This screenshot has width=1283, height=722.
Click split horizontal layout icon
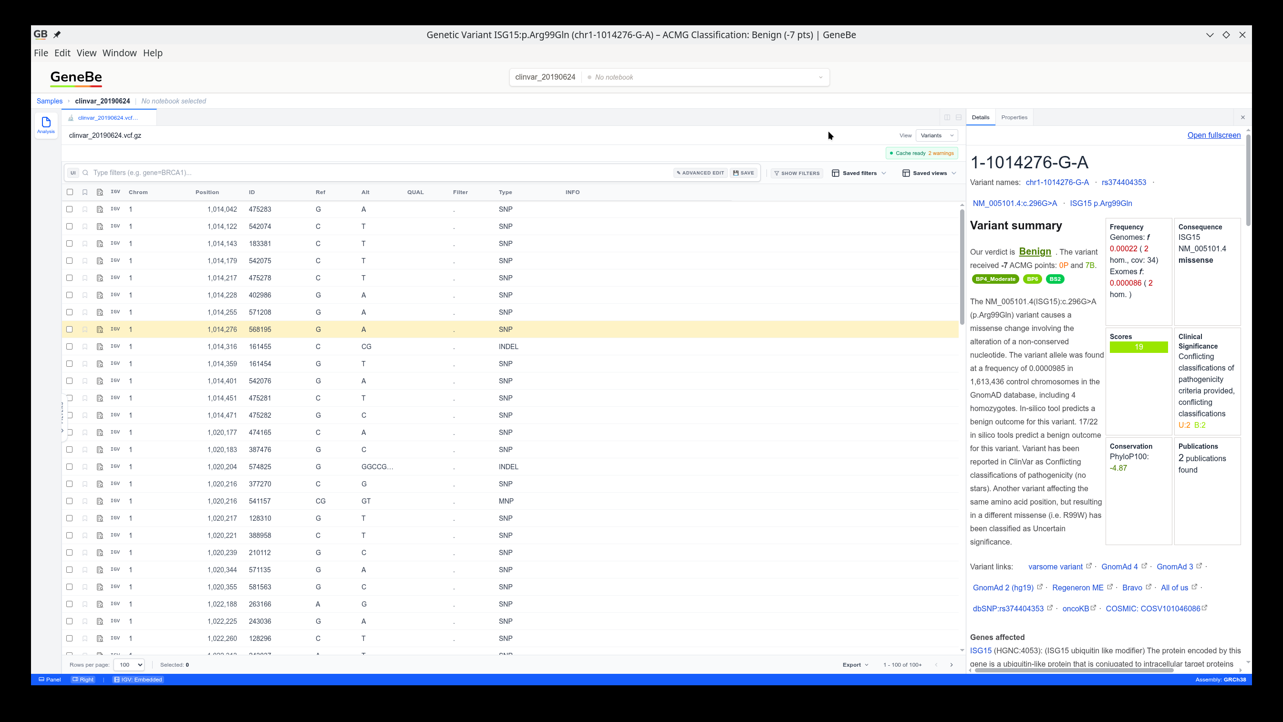pos(958,117)
